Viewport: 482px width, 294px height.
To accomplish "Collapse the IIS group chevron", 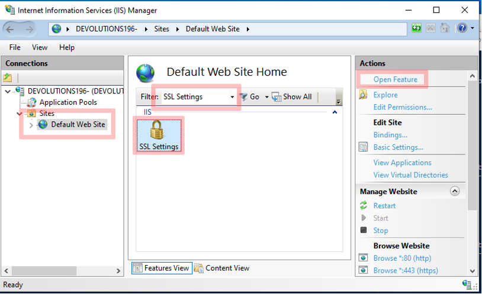I will (x=335, y=112).
